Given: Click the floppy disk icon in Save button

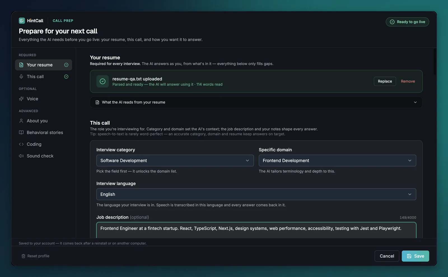Looking at the screenshot, I should pyautogui.click(x=409, y=256).
